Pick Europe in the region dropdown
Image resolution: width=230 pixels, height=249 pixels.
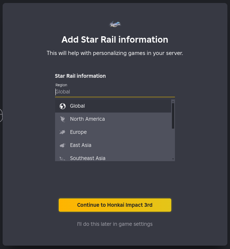(78, 132)
